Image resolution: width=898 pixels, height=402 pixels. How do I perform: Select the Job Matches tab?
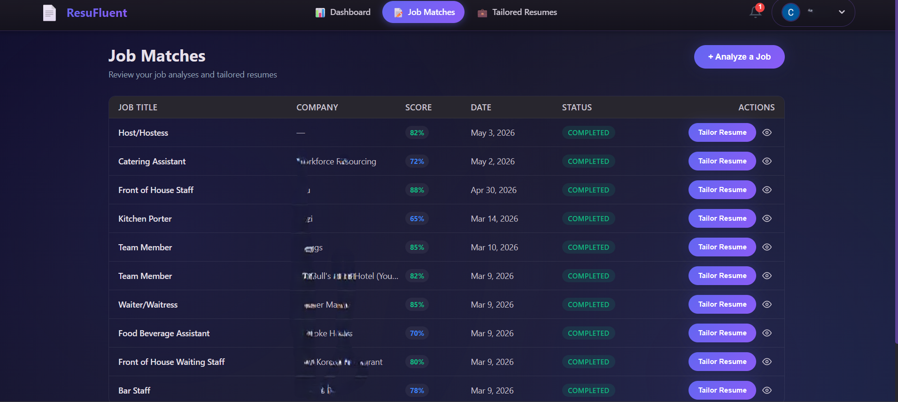(x=424, y=12)
